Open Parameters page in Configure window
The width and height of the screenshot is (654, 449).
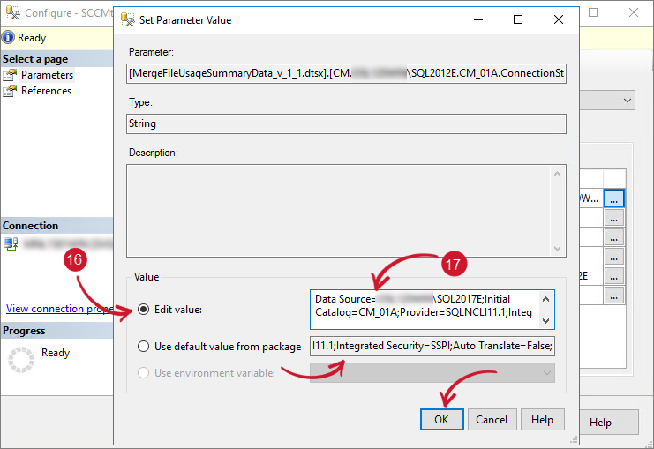47,75
